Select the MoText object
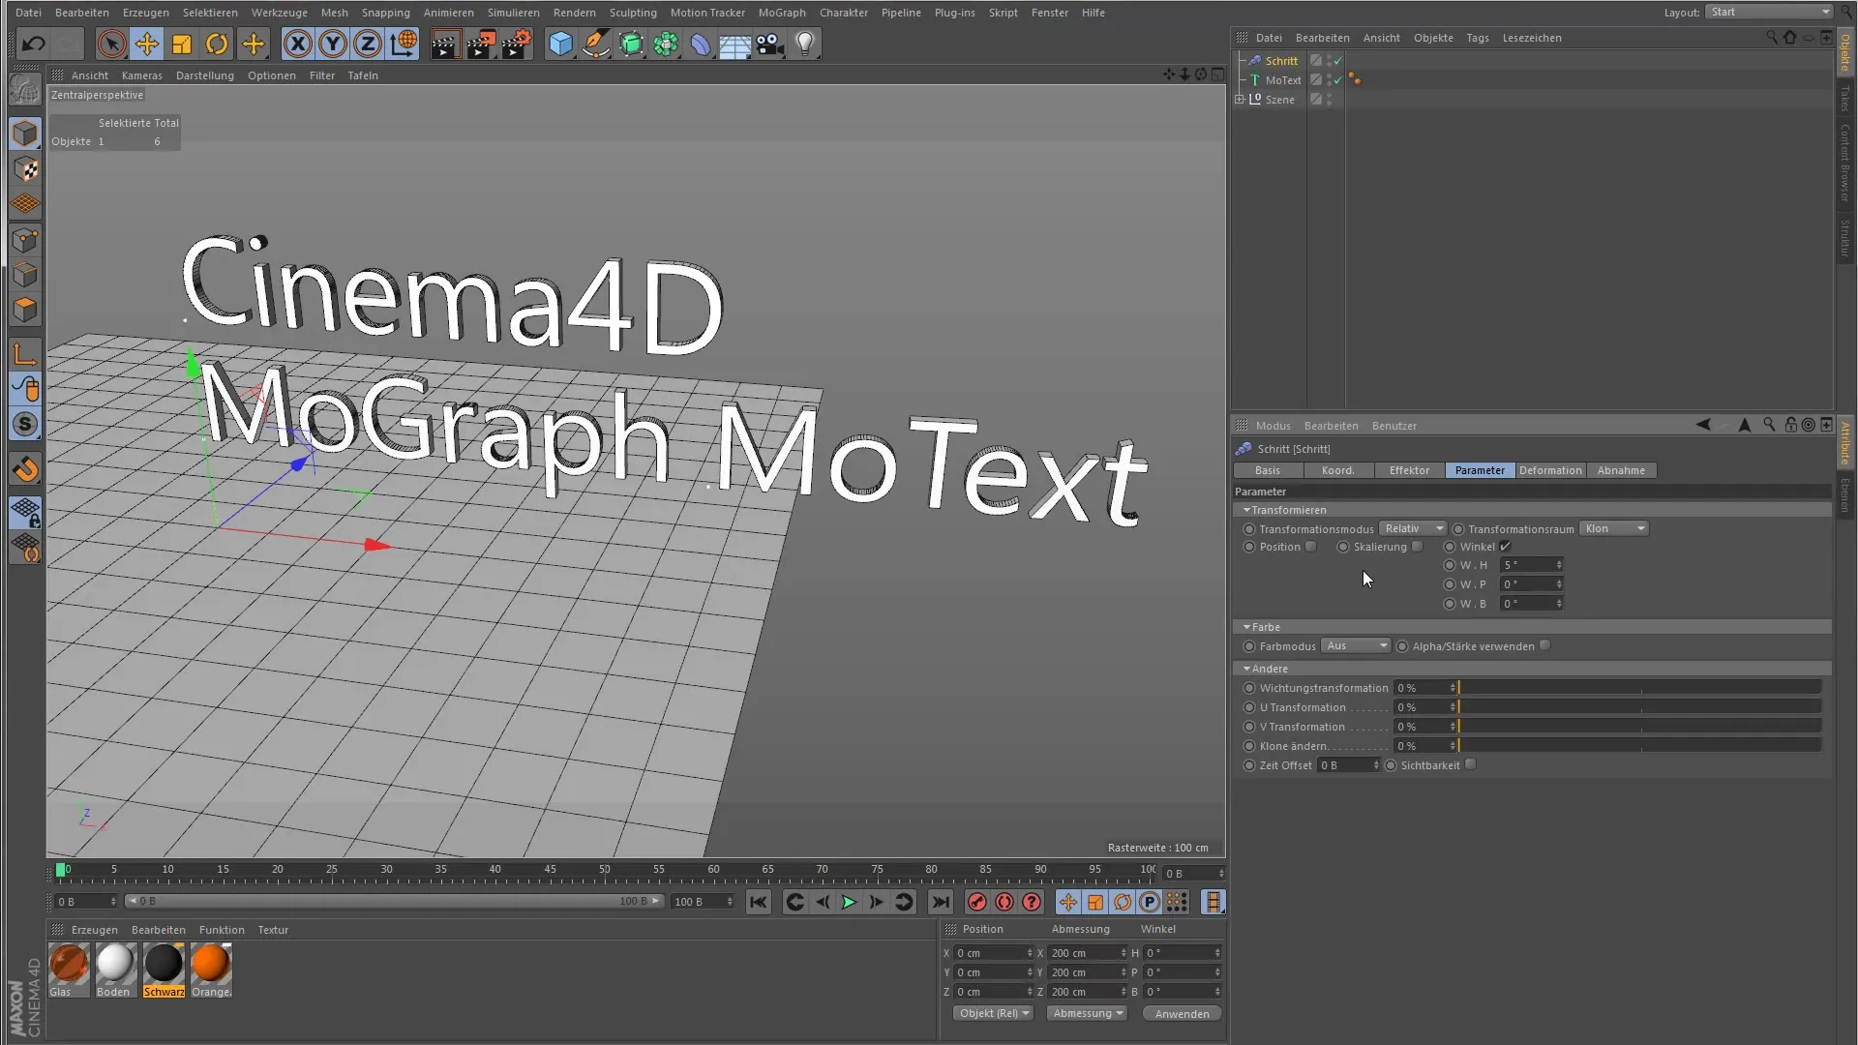1858x1045 pixels. (x=1283, y=80)
